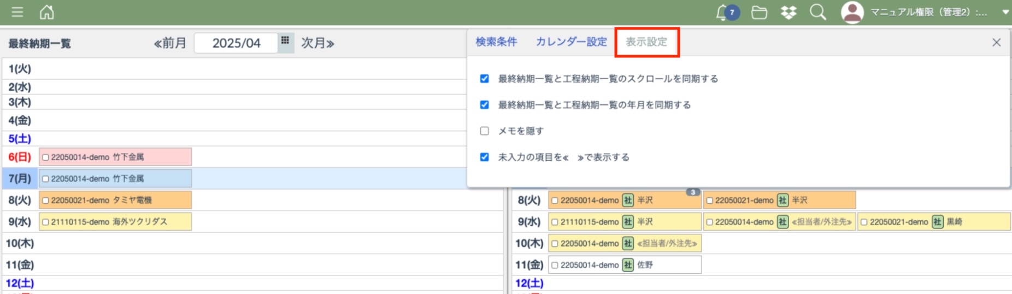Screen dimensions: 1012x294
Task: Check the メモを隠す option
Action: click(484, 131)
